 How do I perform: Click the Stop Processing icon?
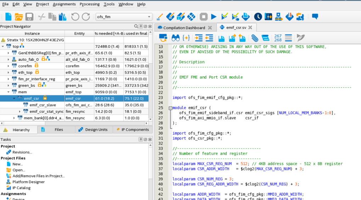203,17
